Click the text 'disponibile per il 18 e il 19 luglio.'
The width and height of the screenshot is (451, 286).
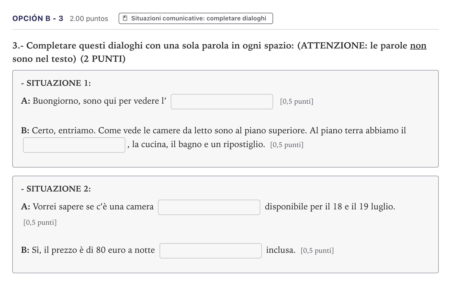(330, 207)
